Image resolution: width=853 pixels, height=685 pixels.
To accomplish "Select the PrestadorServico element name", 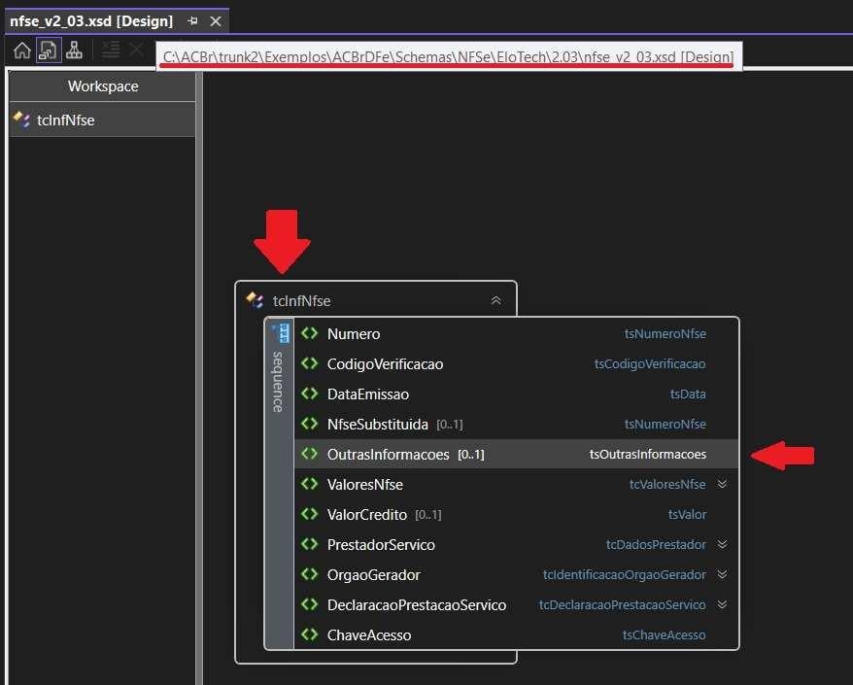I will pyautogui.click(x=382, y=545).
